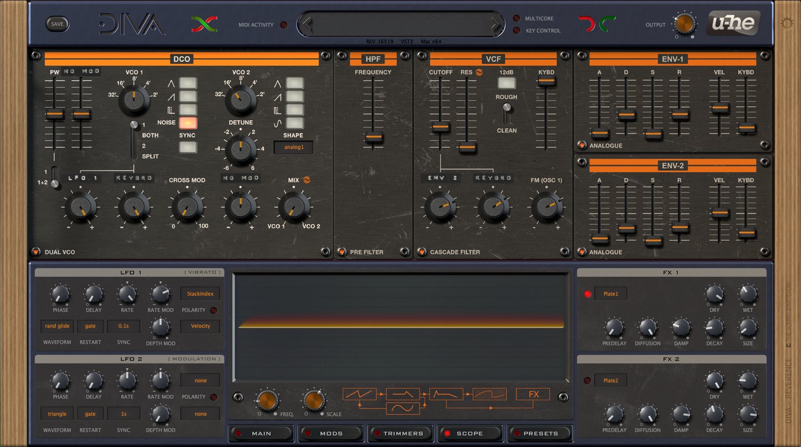Image resolution: width=801 pixels, height=447 pixels.
Task: Click the red-green cross logo icon
Action: pos(205,24)
